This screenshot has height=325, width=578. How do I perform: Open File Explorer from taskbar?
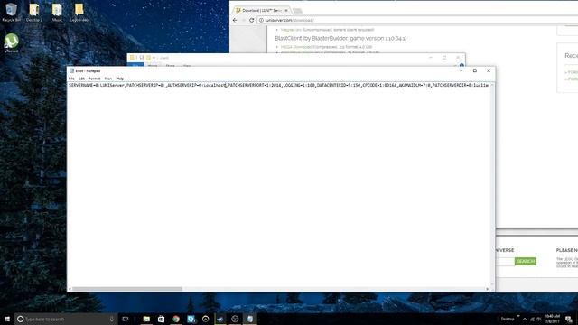click(x=146, y=319)
